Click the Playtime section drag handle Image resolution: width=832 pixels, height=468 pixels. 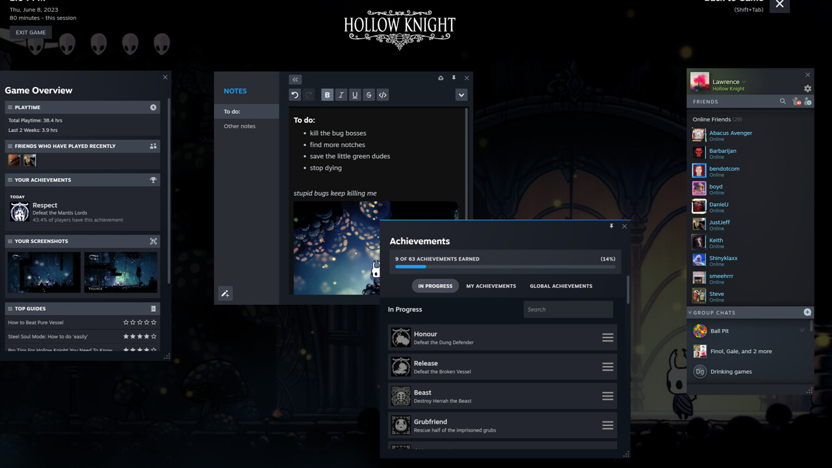(x=10, y=107)
